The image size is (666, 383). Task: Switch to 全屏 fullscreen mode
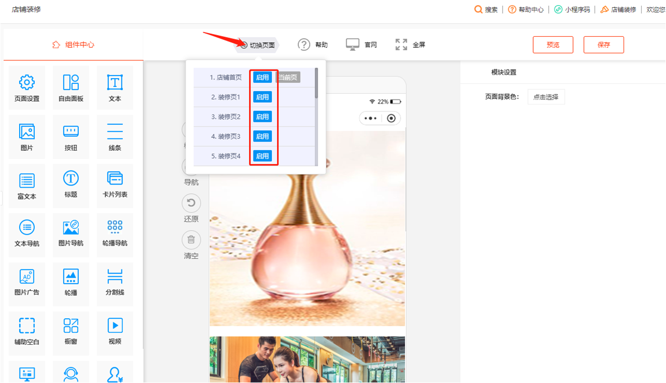coord(410,45)
